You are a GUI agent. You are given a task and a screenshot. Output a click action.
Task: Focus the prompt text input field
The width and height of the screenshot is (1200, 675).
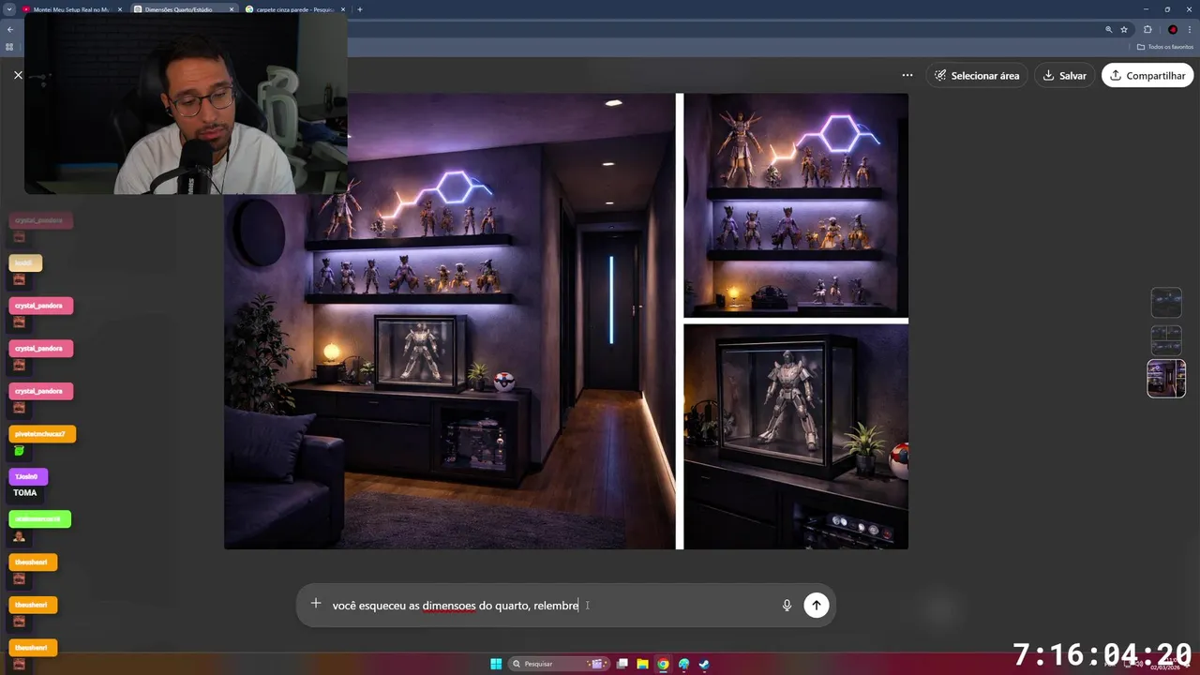[553, 606]
